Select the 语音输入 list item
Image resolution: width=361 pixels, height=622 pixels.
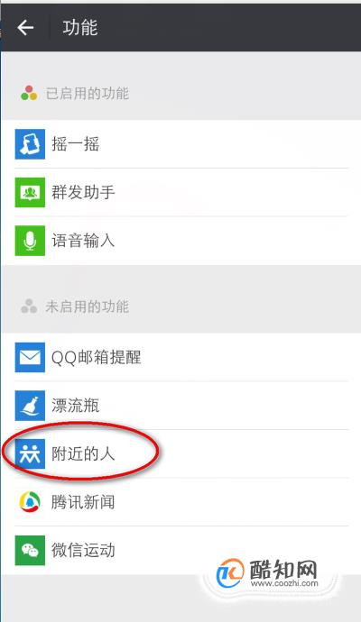[x=181, y=241]
